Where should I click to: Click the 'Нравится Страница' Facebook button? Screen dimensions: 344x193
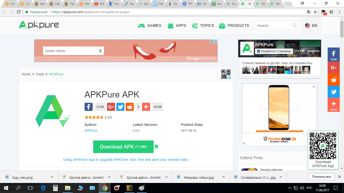[x=274, y=51]
